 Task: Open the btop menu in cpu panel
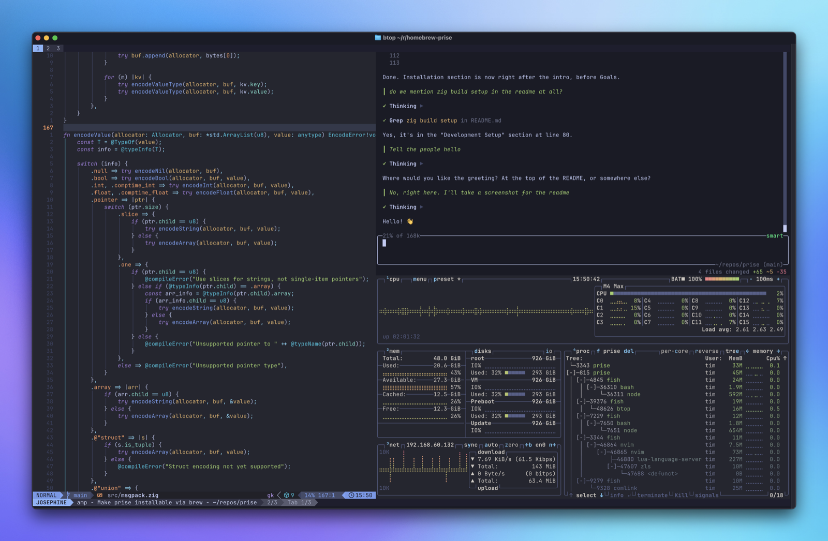[x=419, y=279]
